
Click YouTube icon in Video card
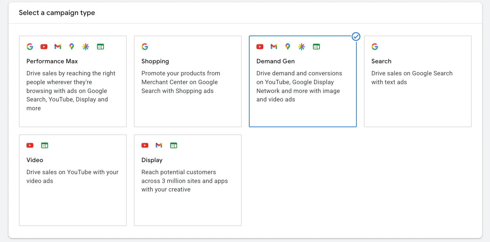tap(30, 145)
